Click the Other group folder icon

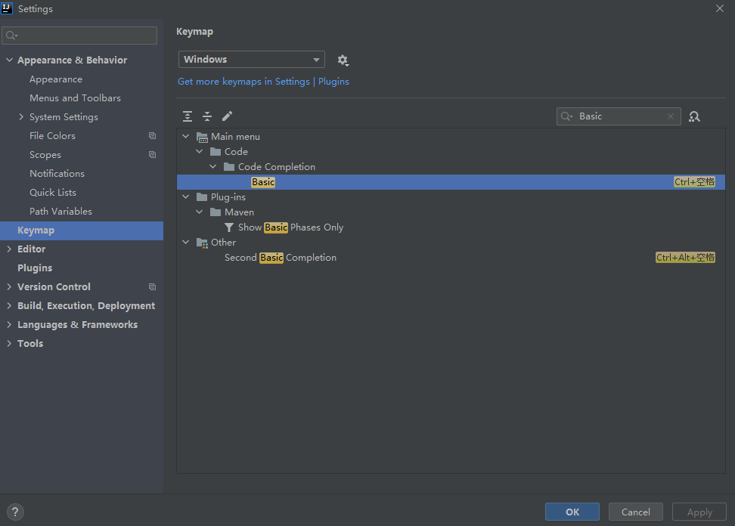[x=202, y=243]
